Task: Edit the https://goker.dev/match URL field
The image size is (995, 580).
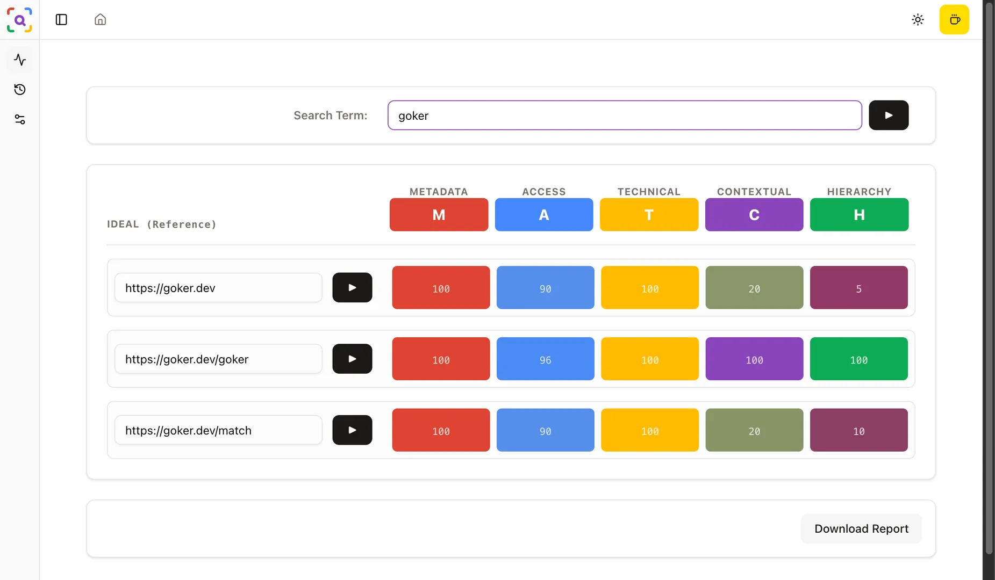Action: (x=218, y=430)
